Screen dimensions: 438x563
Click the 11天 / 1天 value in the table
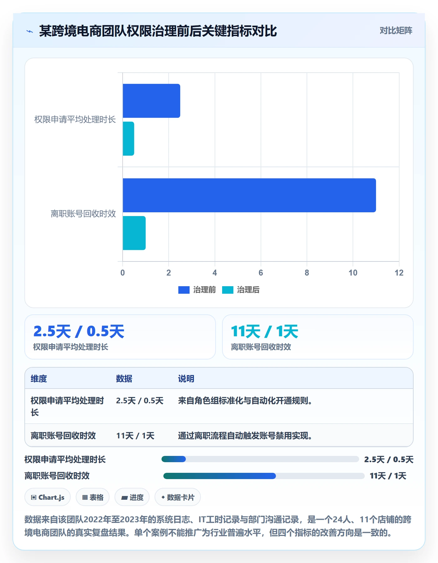point(135,436)
